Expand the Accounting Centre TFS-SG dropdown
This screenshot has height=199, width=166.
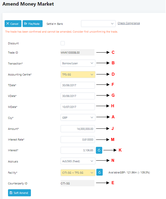(78, 74)
